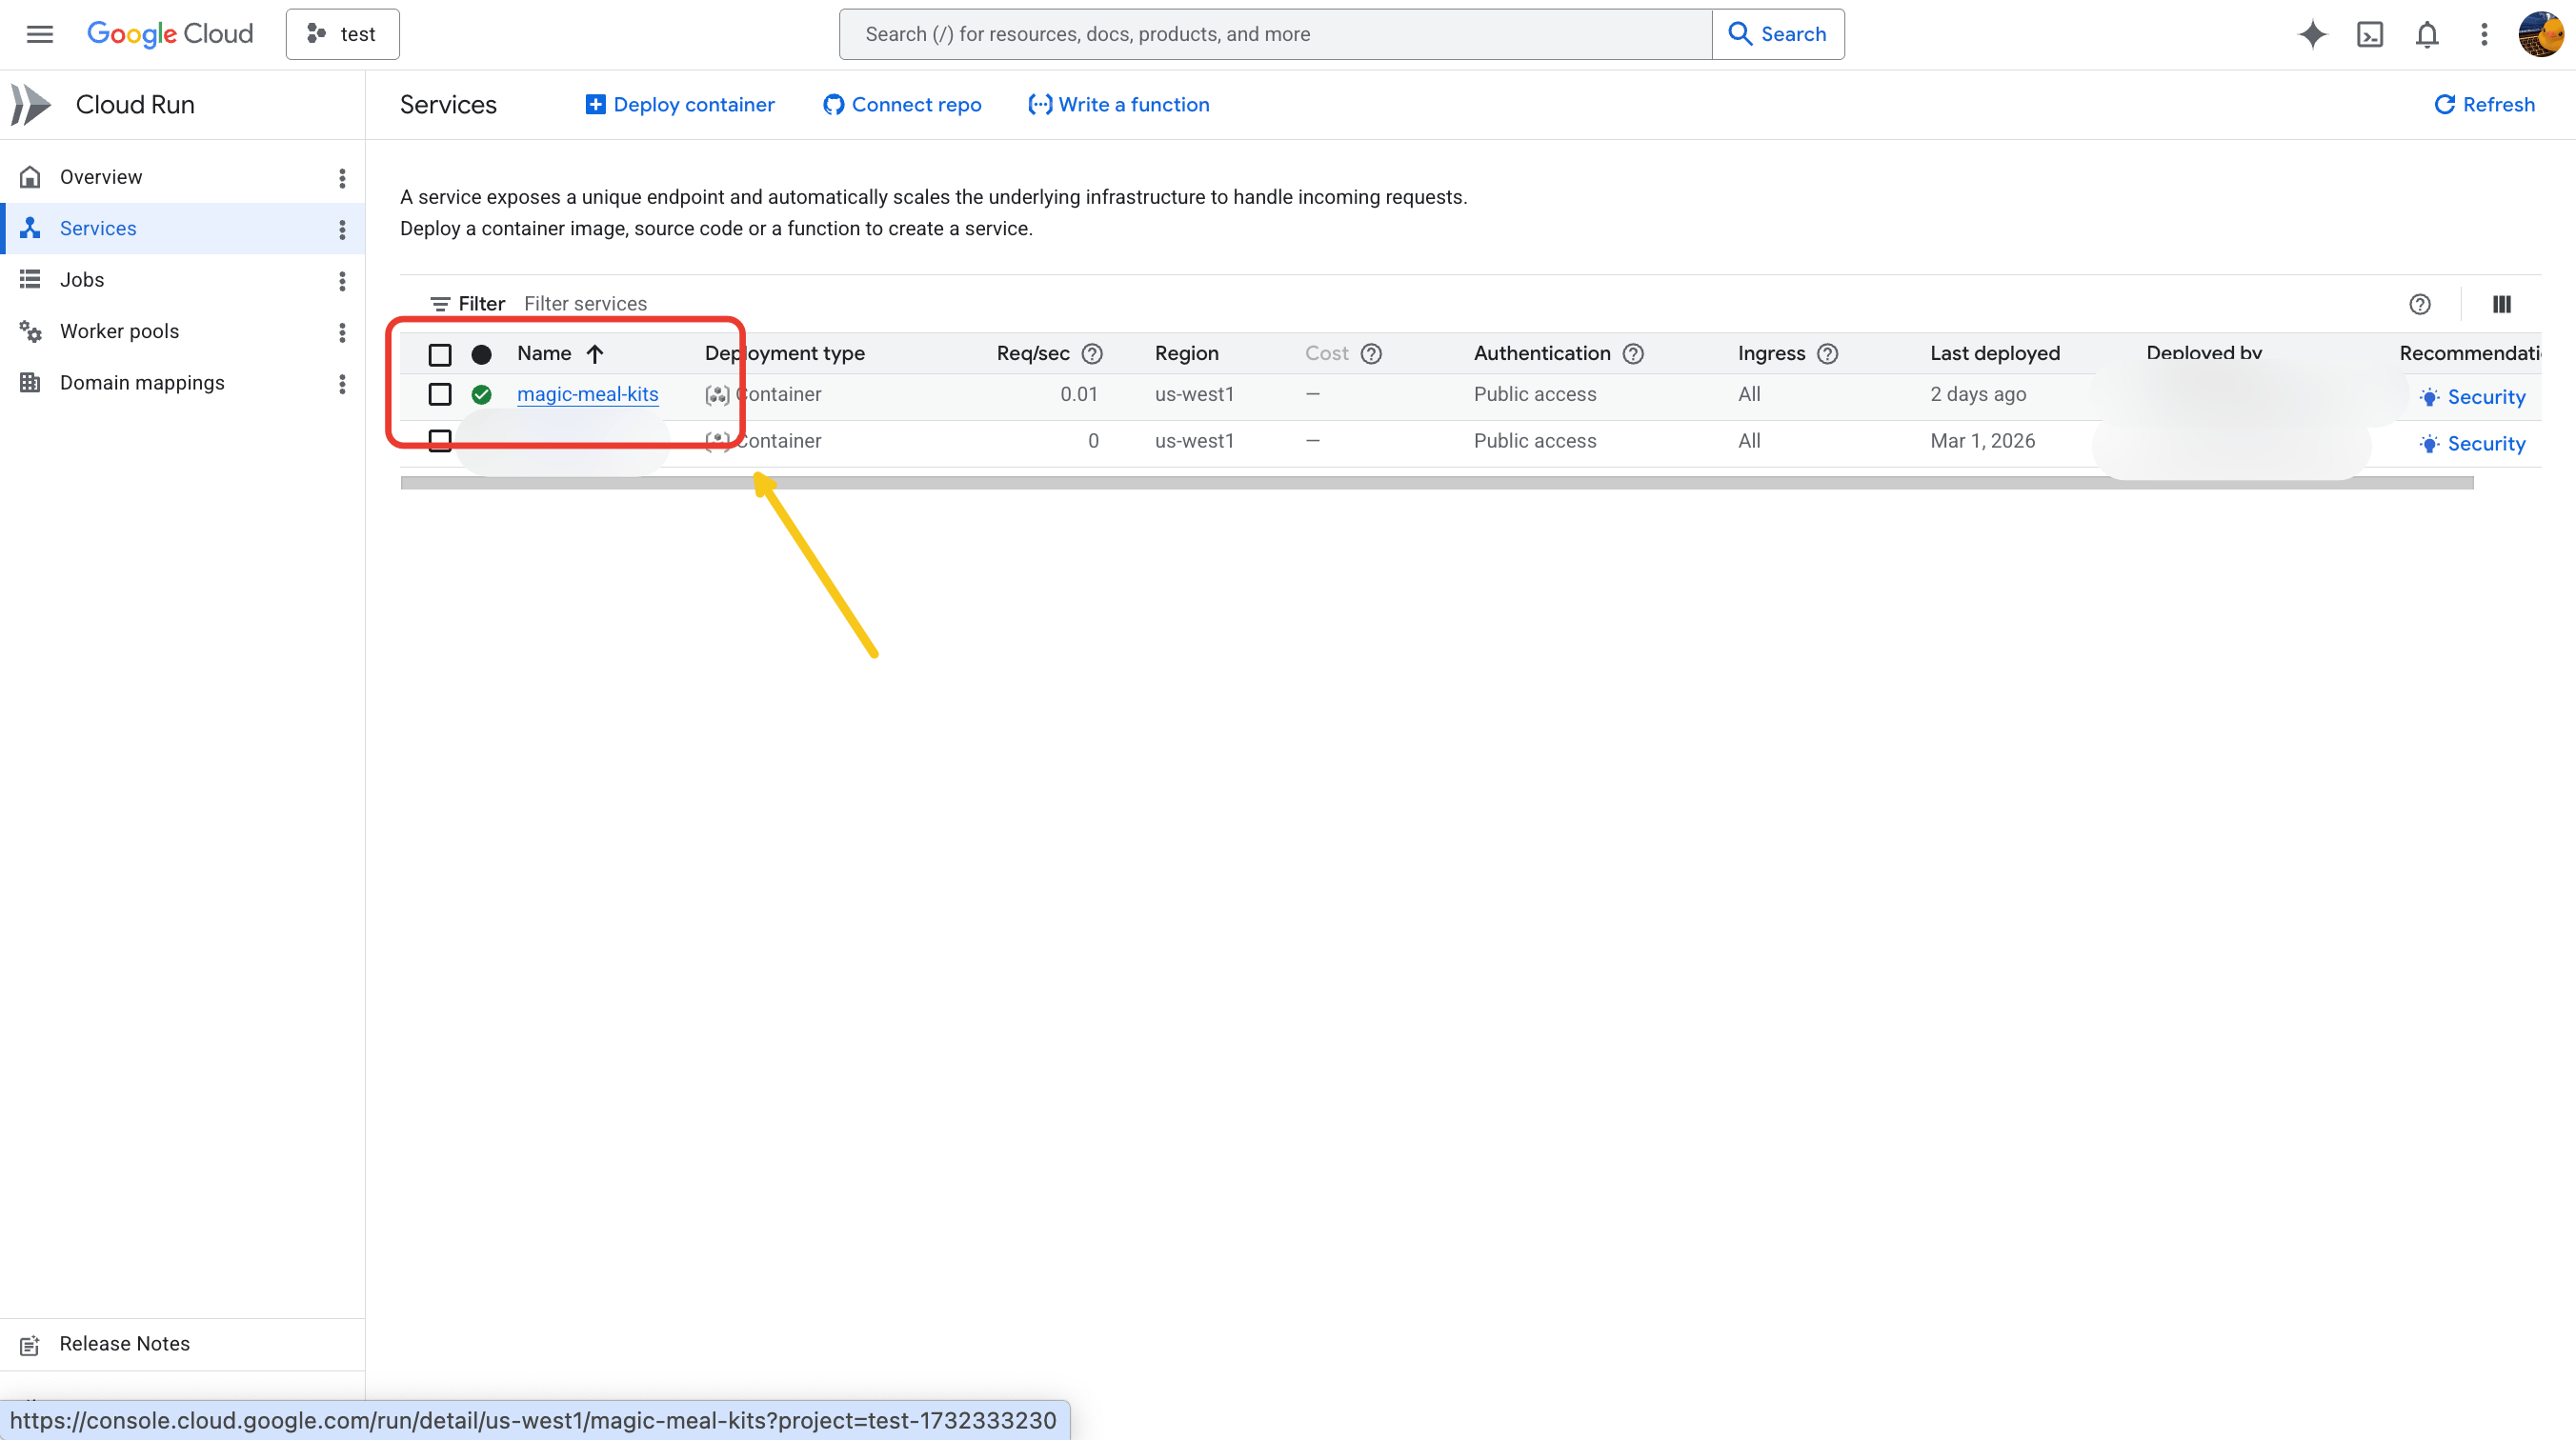
Task: Open the top bar more options menu
Action: point(2484,34)
